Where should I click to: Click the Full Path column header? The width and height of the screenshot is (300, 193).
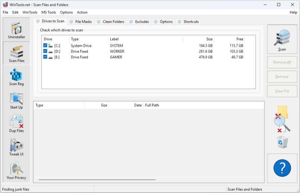click(x=152, y=105)
